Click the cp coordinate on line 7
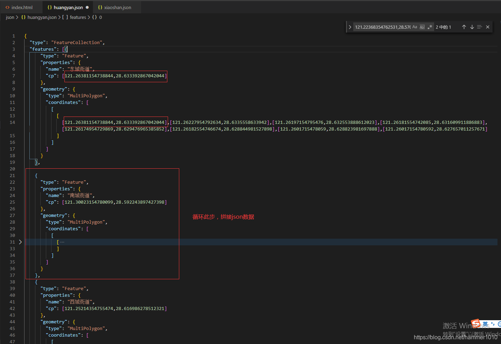 pos(114,76)
